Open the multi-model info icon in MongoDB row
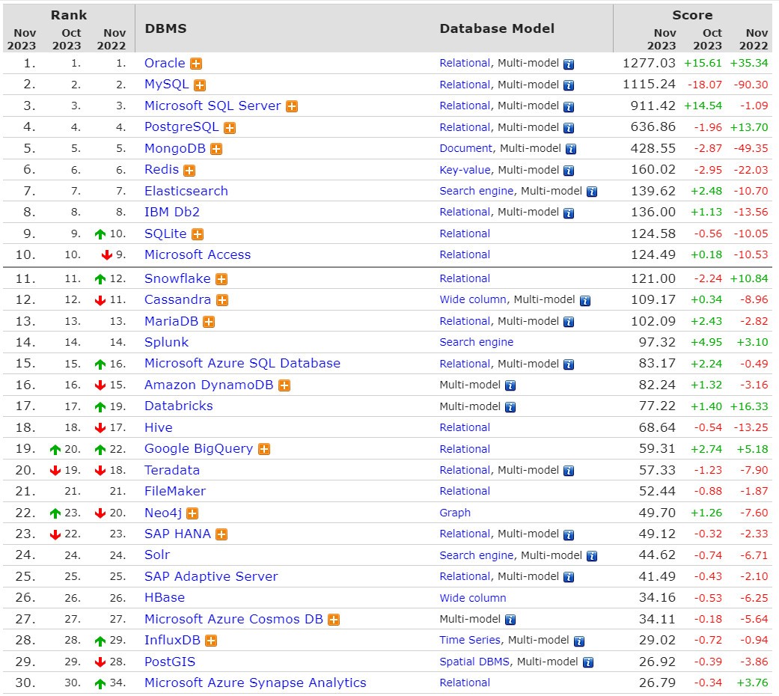Image resolution: width=779 pixels, height=696 pixels. point(571,149)
